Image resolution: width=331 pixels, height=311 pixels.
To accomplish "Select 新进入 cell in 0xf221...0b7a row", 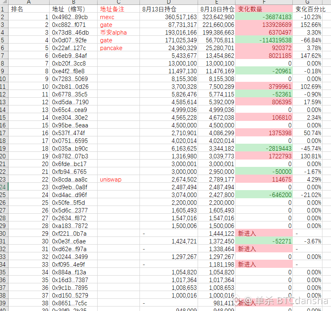I will [x=264, y=234].
